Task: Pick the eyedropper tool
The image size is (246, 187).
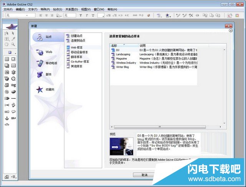Action: pyautogui.click(x=13, y=39)
